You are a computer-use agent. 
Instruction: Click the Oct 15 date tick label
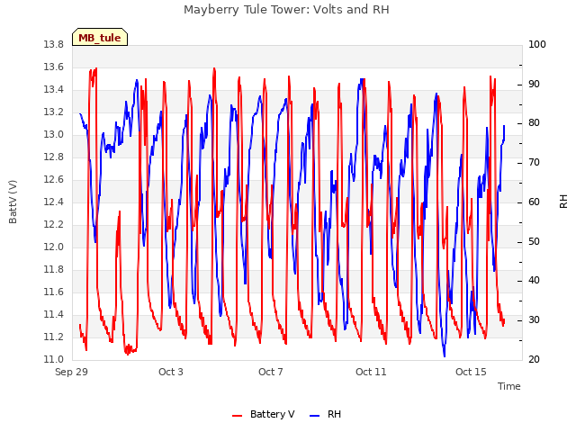(x=471, y=372)
